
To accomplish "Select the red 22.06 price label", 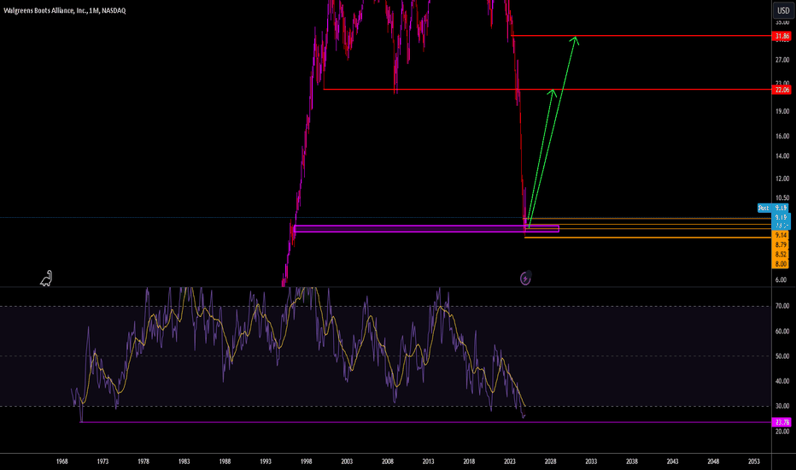I will click(781, 90).
